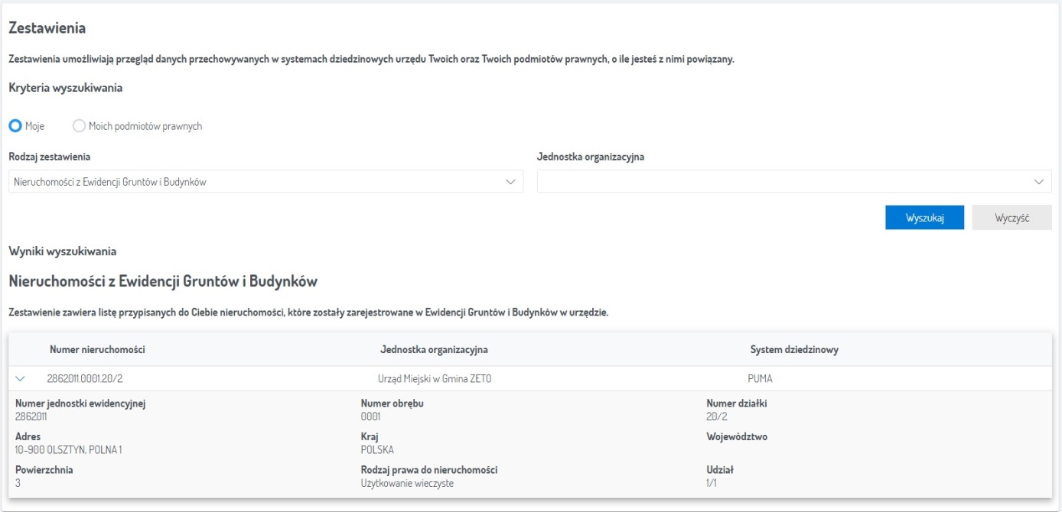This screenshot has height=512, width=1062.
Task: Open the empty "Jednostka organizacyjna" dropdown field
Action: [x=780, y=182]
